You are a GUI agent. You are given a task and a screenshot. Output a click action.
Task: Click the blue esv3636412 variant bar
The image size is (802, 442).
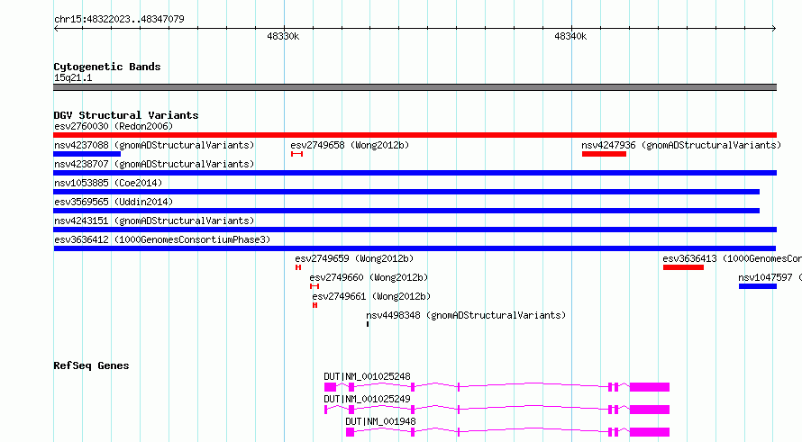coord(415,248)
